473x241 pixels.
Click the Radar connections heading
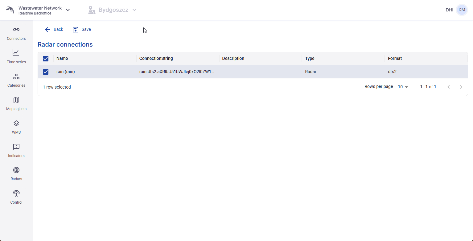coord(65,44)
